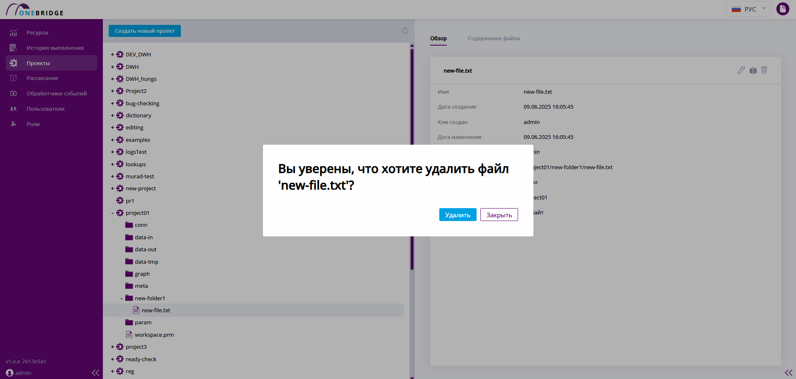The width and height of the screenshot is (796, 379).
Task: Switch to Содержимое файла tab
Action: tap(494, 38)
